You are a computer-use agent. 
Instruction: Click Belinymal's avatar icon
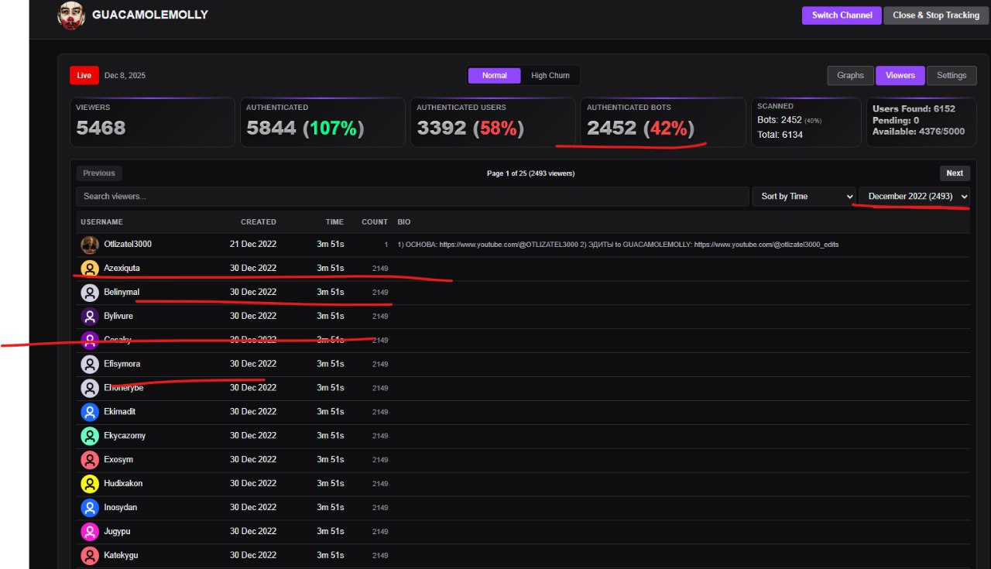point(90,293)
